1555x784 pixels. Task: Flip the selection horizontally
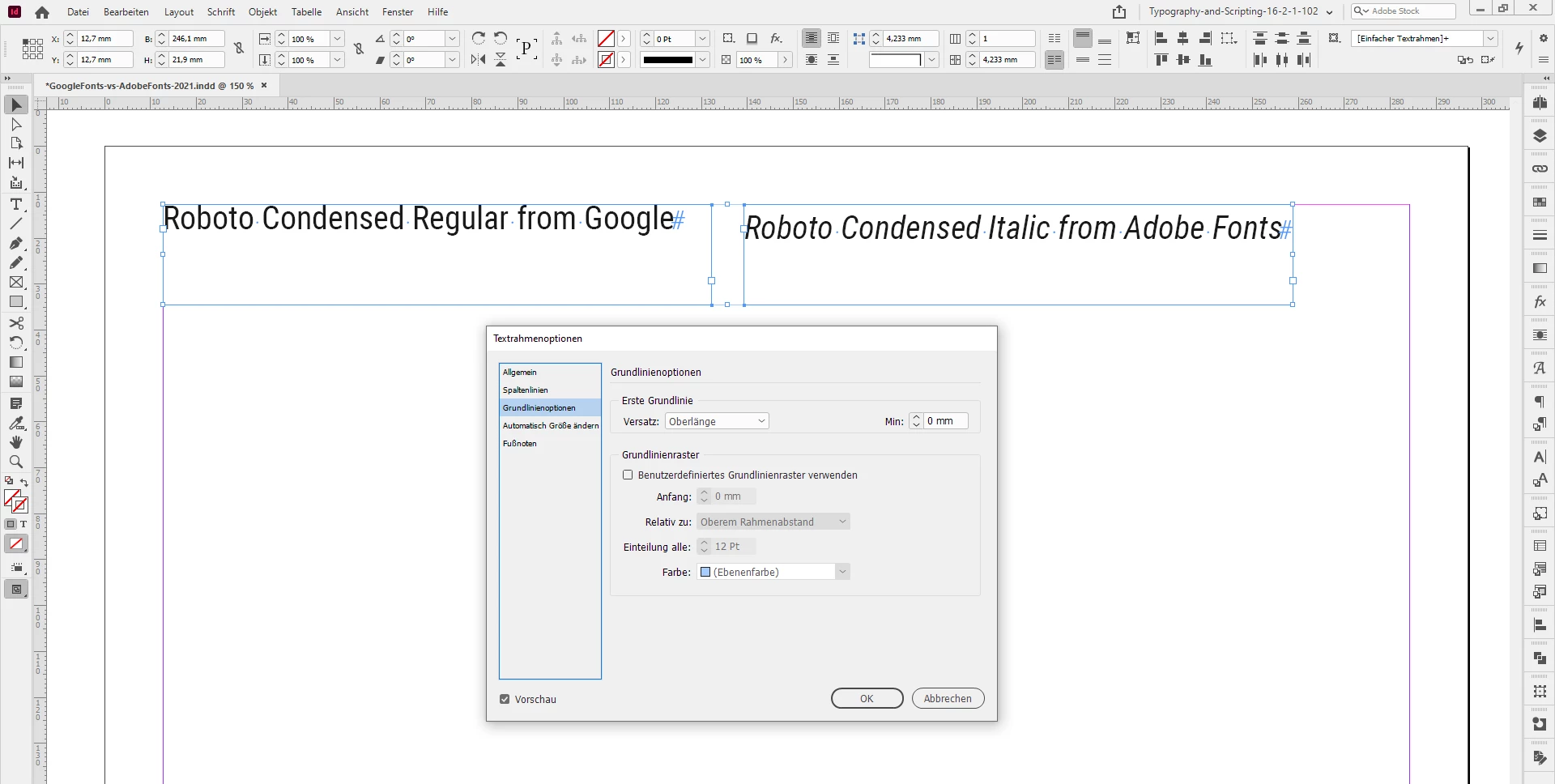[x=479, y=59]
